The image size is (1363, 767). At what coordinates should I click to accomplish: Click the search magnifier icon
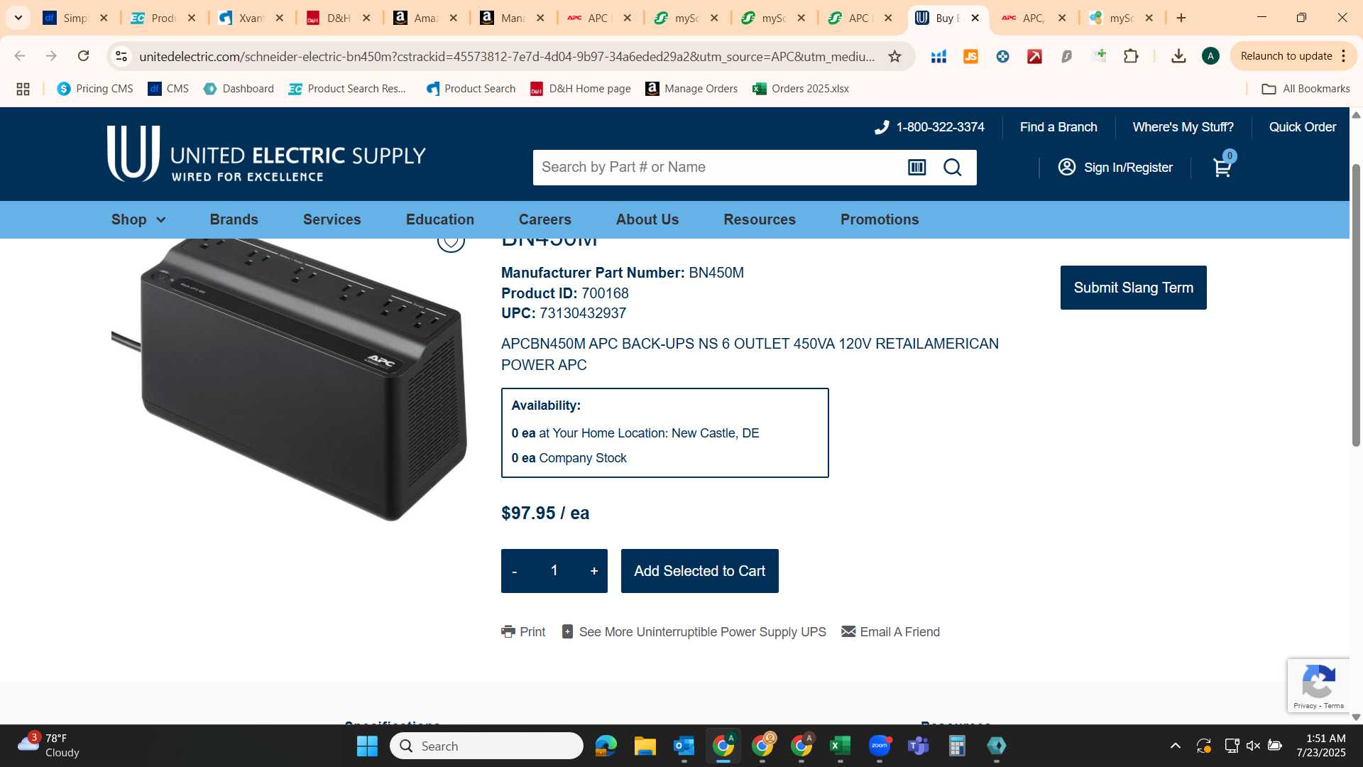952,168
